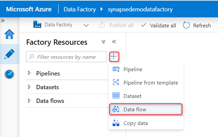Viewport: 218px width, 137px height.
Task: Click synapsedemodatafactory breadcrumb
Action: tap(140, 9)
